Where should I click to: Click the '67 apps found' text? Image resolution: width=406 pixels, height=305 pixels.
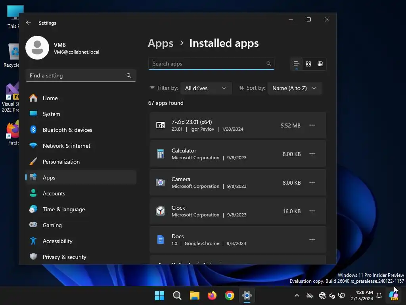click(x=166, y=103)
